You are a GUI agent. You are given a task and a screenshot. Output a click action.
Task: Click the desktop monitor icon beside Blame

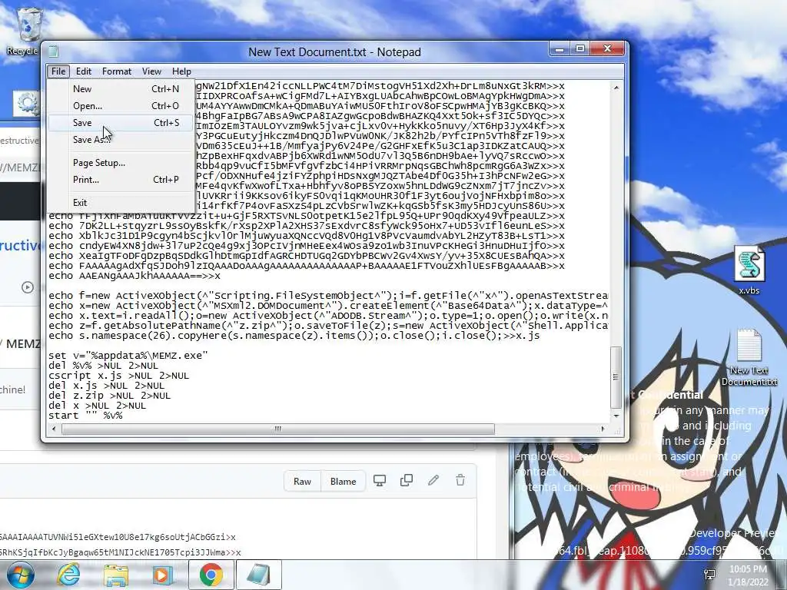point(380,481)
